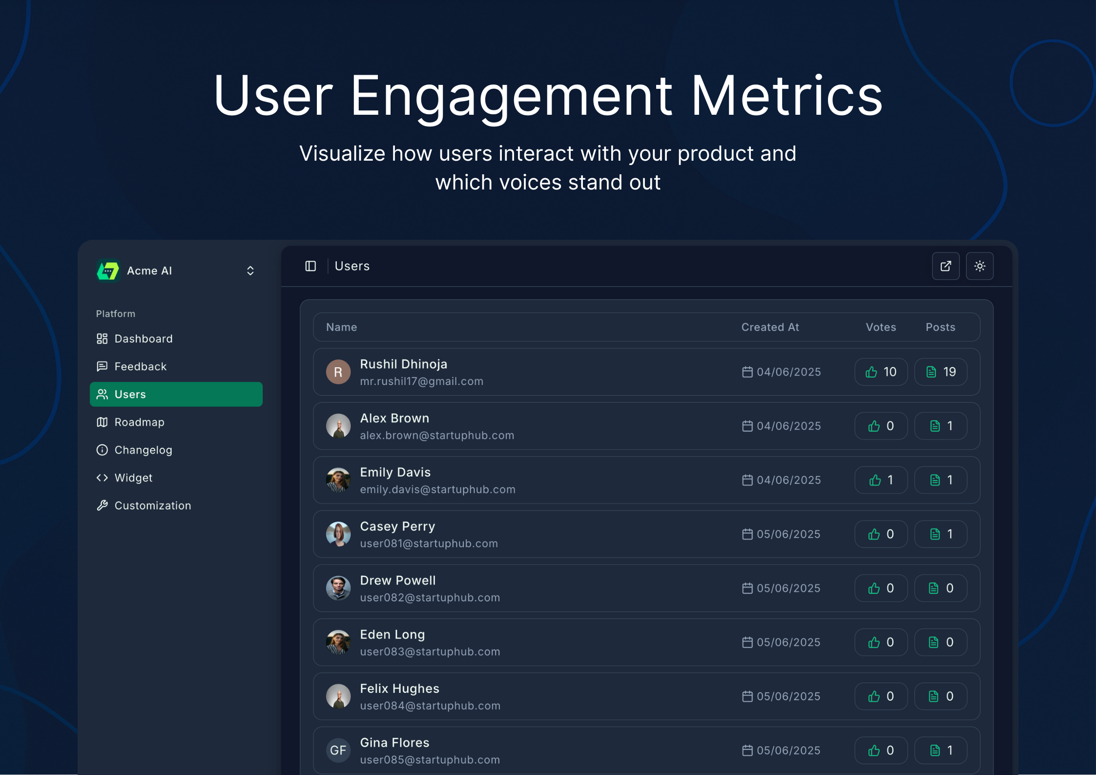Click Rushil Dhinoja's thumbs-up votes badge
Viewport: 1096px width, 775px height.
coord(880,372)
